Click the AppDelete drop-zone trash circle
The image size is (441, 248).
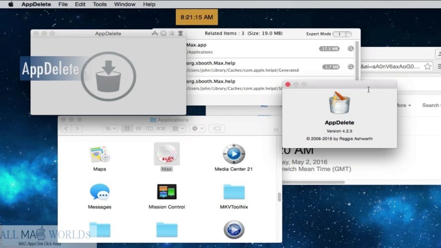point(109,77)
